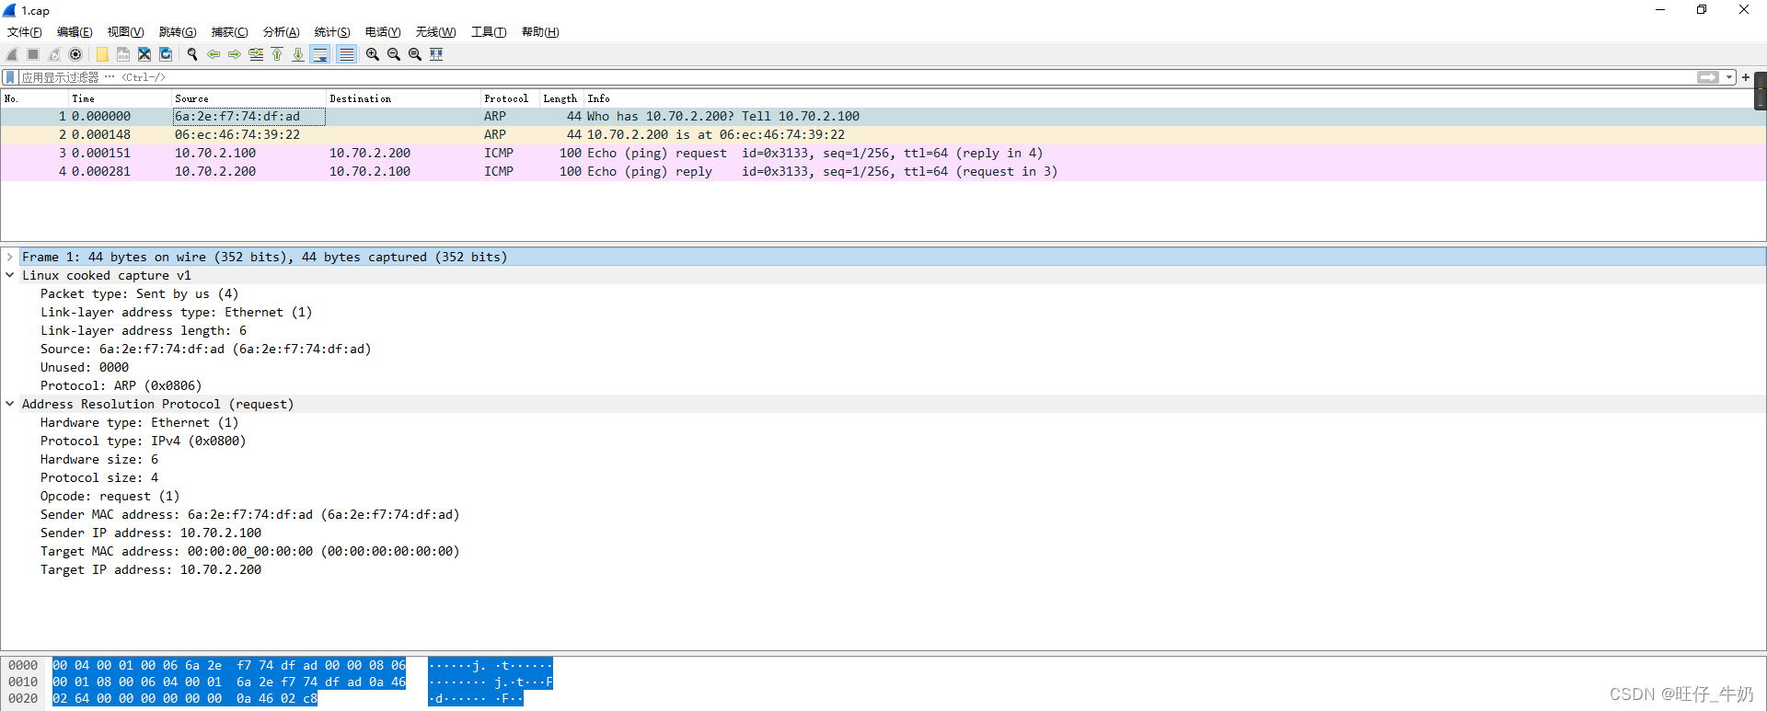This screenshot has width=1767, height=711.
Task: Click the packet list minimap scrollbar
Action: click(1761, 90)
